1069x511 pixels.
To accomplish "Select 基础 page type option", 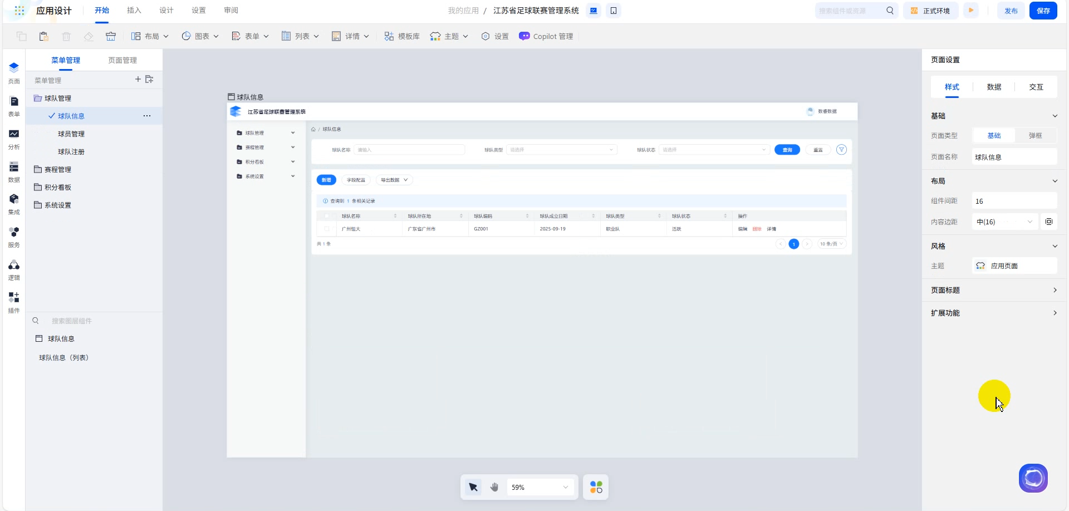I will point(994,135).
